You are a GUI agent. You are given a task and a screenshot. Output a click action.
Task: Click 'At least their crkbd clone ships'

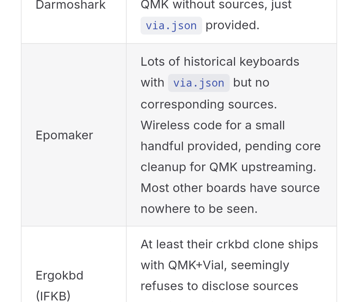229,244
